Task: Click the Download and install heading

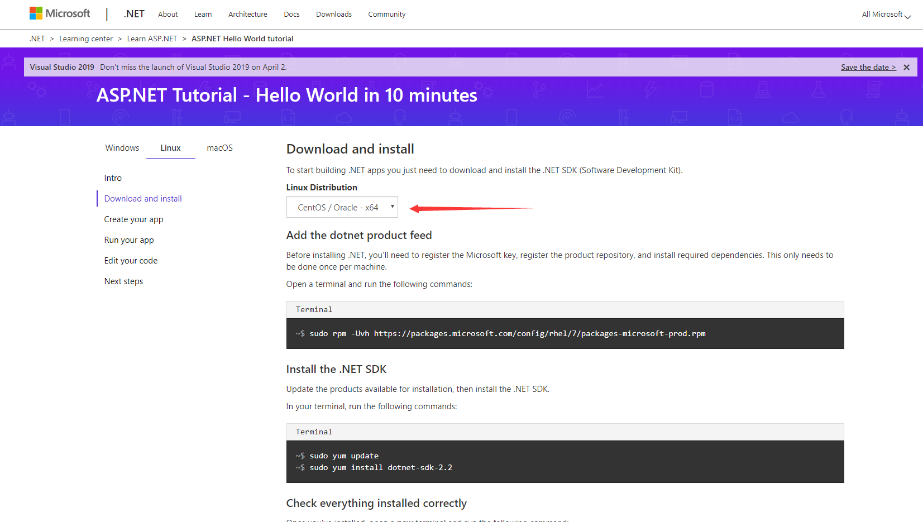Action: click(x=350, y=149)
